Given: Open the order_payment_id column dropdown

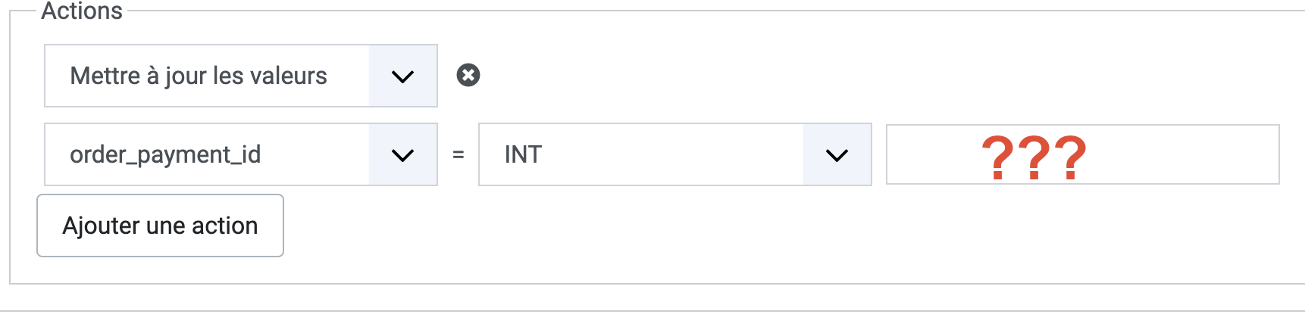Looking at the screenshot, I should (240, 154).
